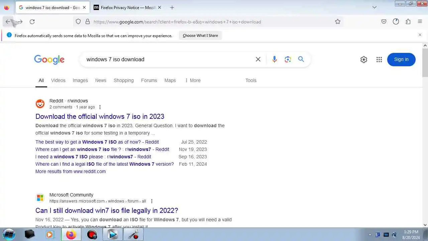Click the vertical scrollbar thumb
This screenshot has height=241, width=428.
point(425,63)
